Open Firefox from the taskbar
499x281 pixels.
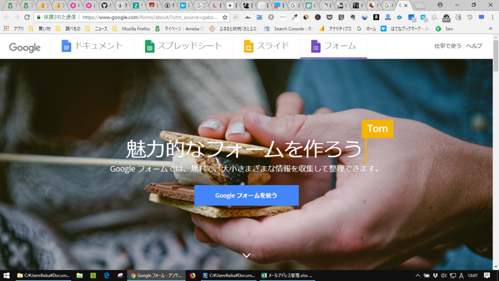[x=192, y=276]
